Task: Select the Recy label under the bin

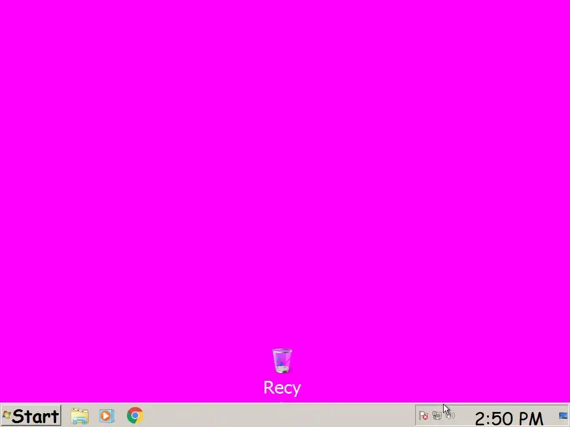Action: click(282, 388)
